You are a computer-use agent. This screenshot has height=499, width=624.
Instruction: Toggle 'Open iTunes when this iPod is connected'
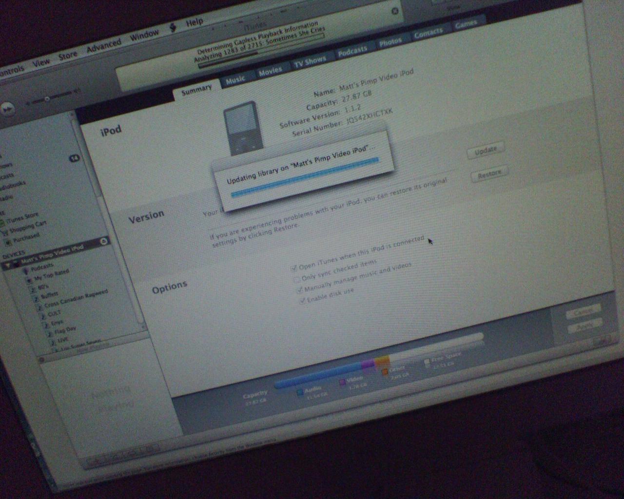[293, 268]
